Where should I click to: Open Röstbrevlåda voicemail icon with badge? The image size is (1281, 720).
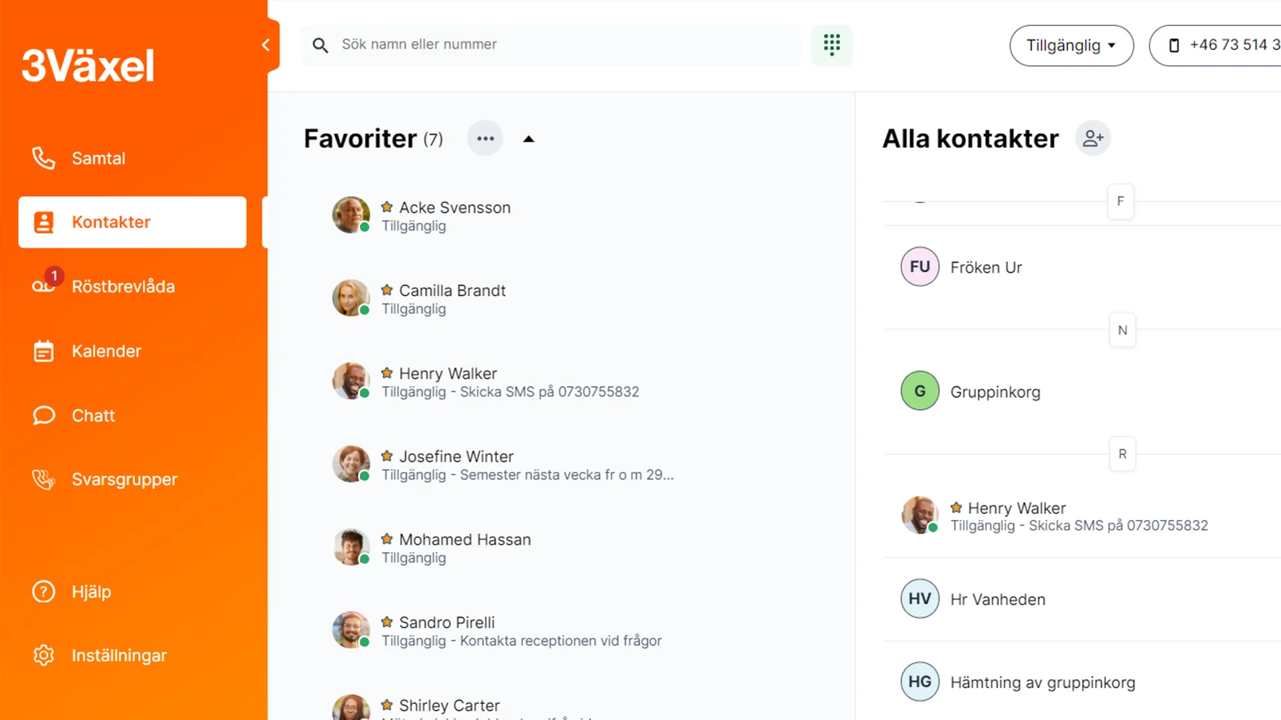(x=44, y=286)
